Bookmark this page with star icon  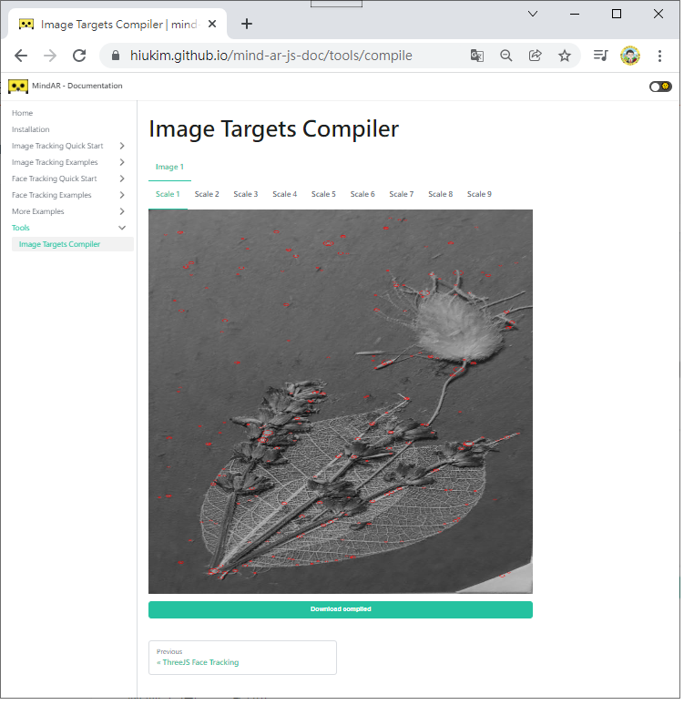tap(565, 56)
